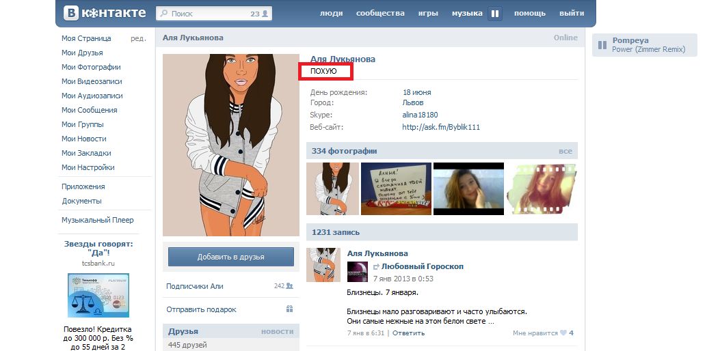
Task: Open Любовный Гороскоп community link
Action: click(x=423, y=266)
